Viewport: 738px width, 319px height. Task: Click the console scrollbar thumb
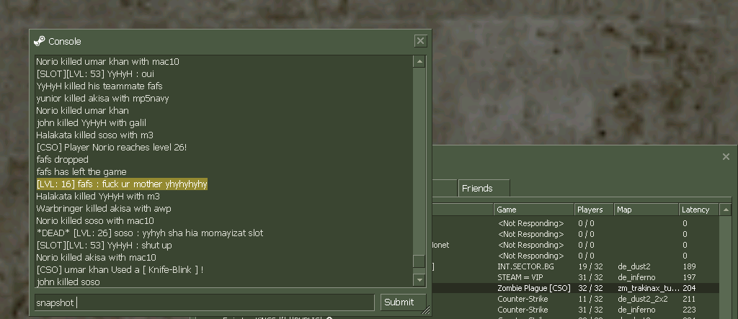click(x=419, y=261)
